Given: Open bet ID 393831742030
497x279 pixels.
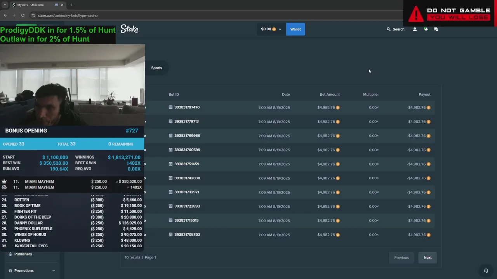Looking at the screenshot, I should [x=187, y=178].
